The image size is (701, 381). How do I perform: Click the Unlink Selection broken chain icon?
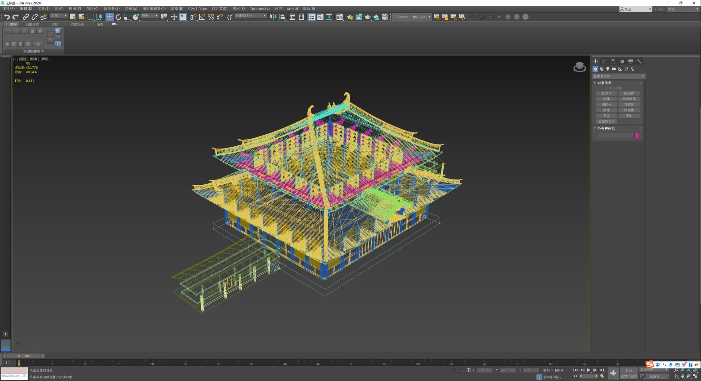tap(34, 17)
